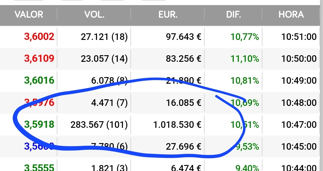Click the volume 23.057 (14) cell
This screenshot has height=171, width=323.
click(104, 59)
